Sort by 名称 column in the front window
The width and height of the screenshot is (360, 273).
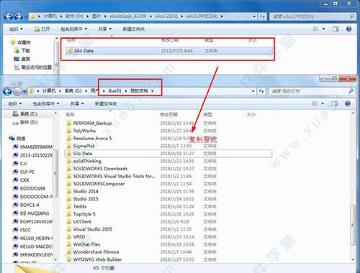point(70,115)
